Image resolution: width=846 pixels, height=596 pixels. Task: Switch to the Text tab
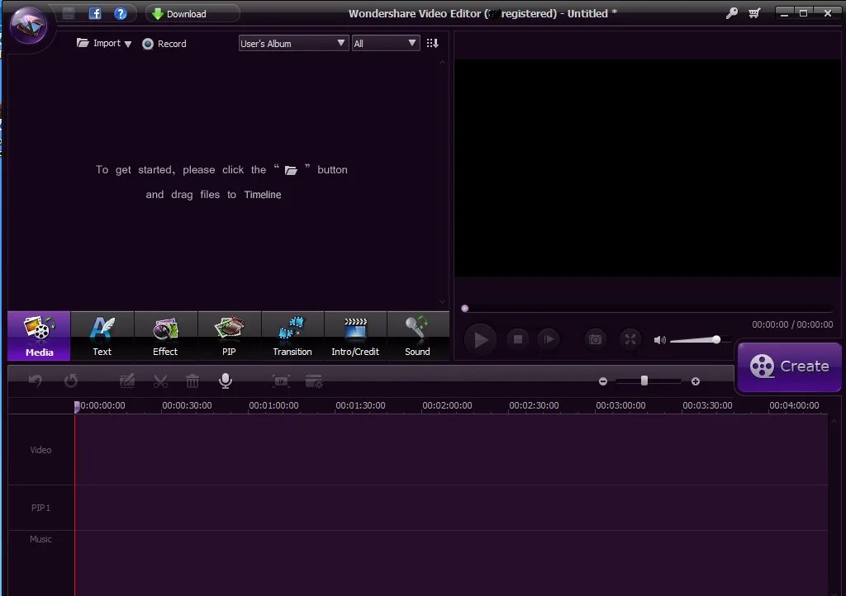click(102, 336)
